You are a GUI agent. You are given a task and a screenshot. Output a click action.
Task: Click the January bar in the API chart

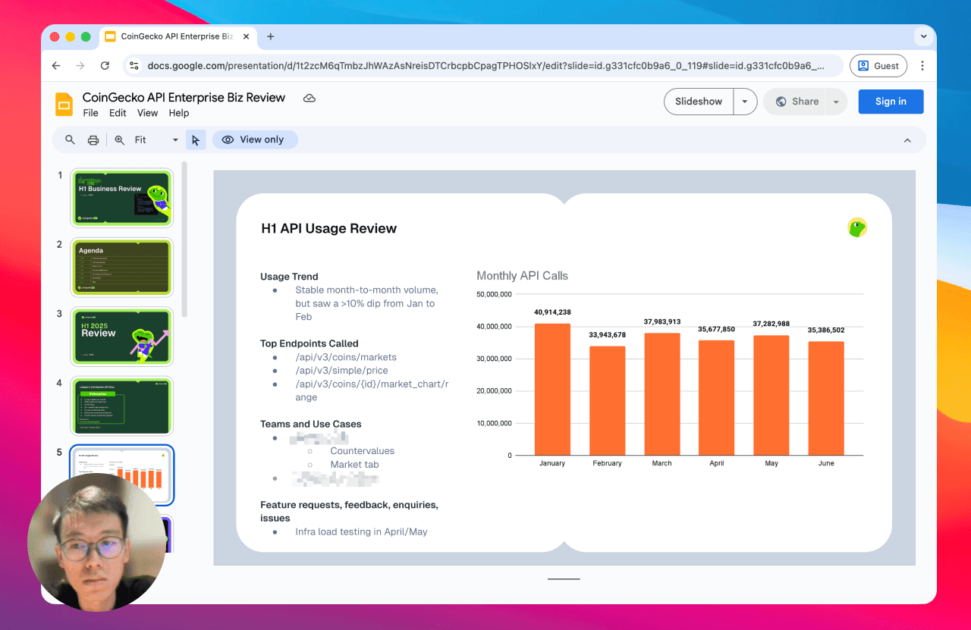click(551, 390)
